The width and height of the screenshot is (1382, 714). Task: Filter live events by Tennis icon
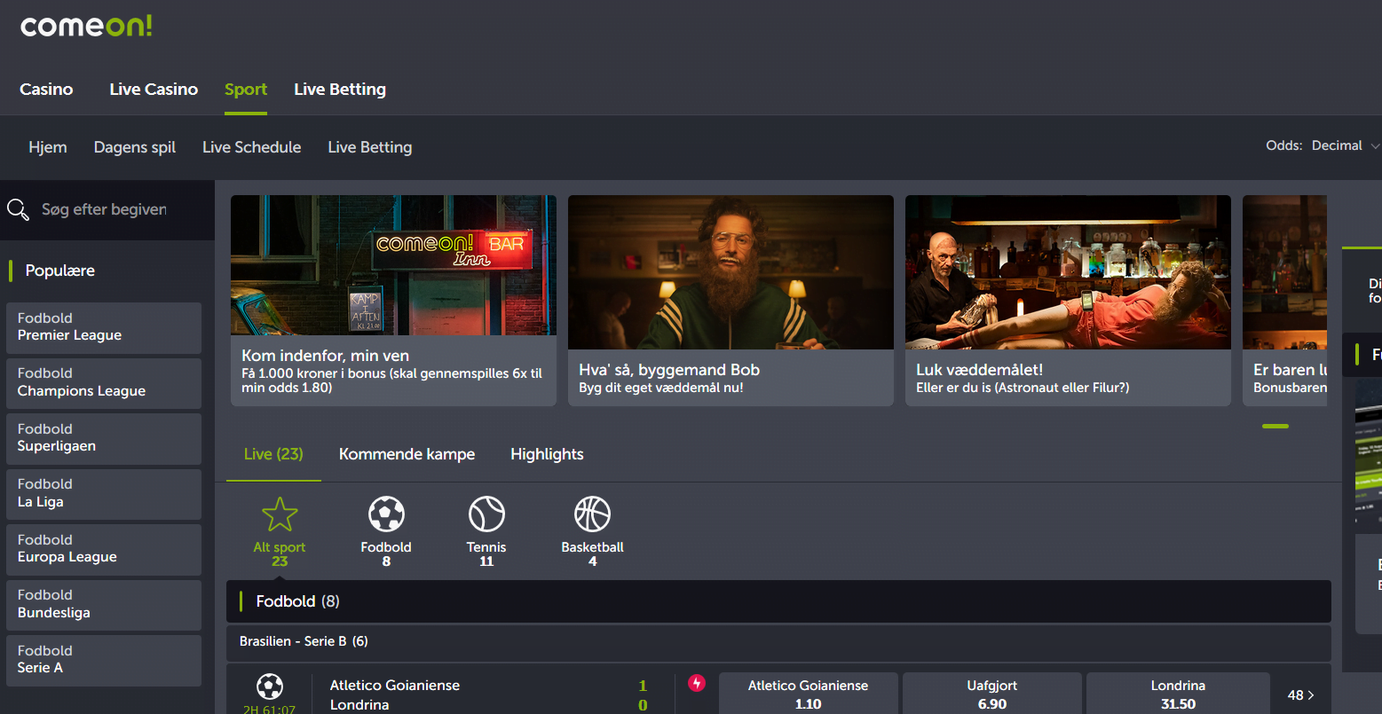tap(486, 514)
